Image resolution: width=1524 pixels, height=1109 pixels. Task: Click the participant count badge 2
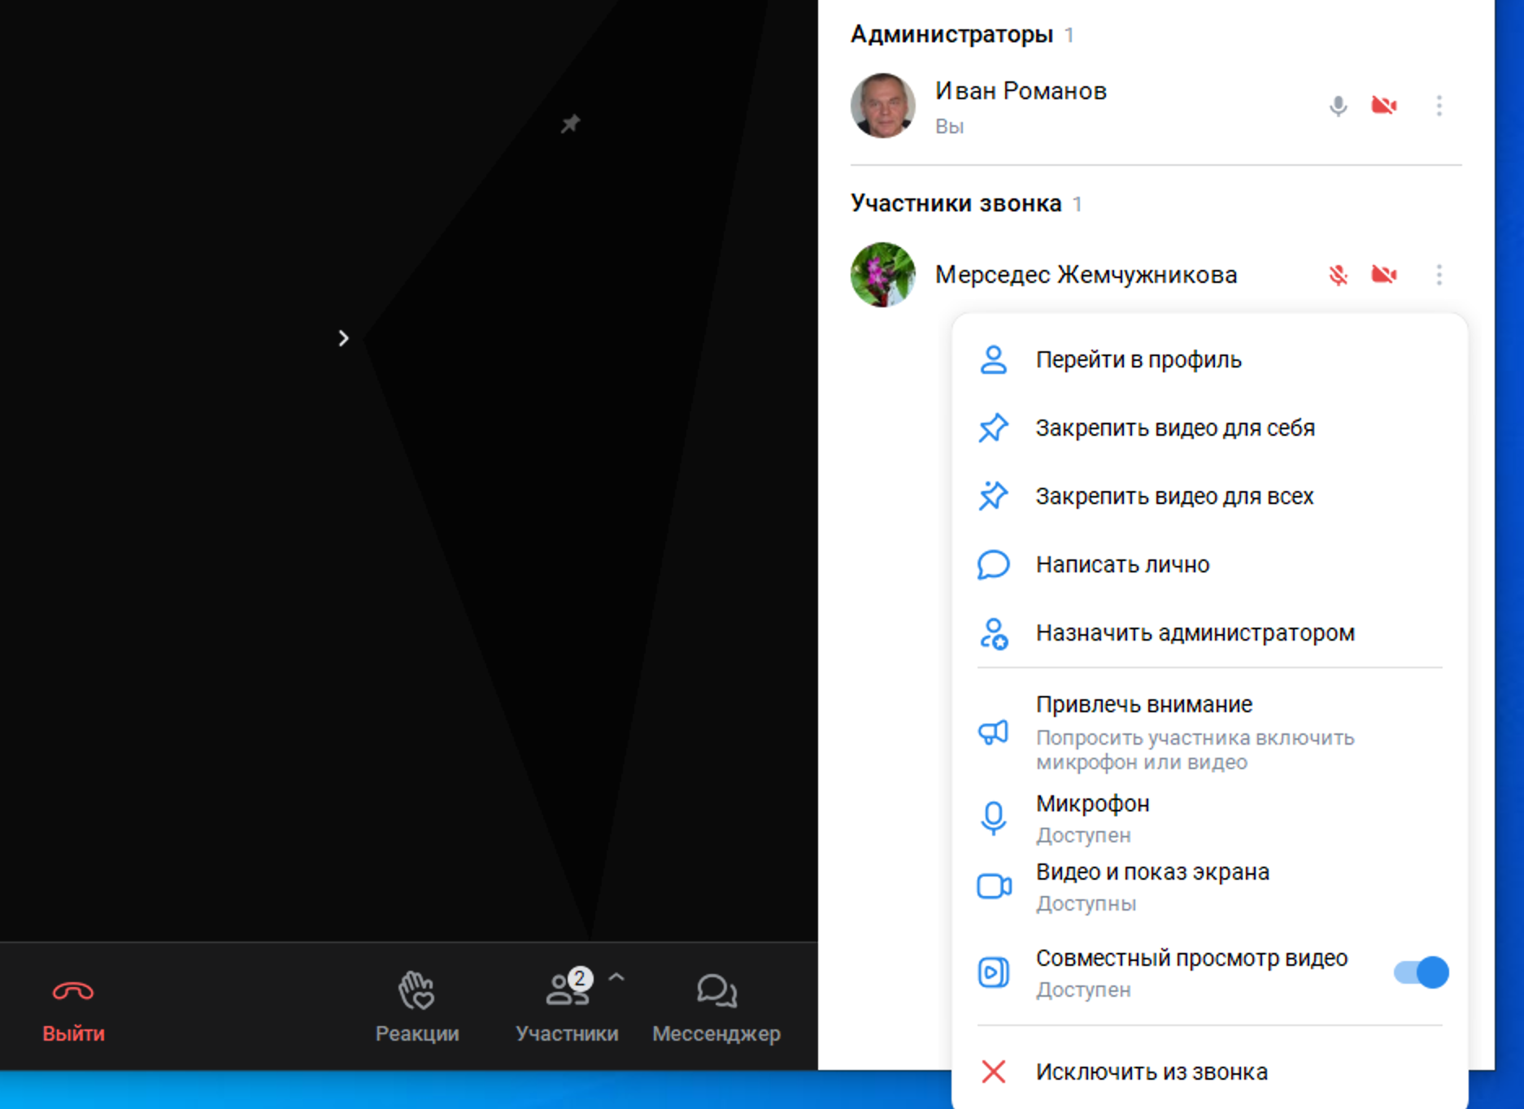click(580, 978)
